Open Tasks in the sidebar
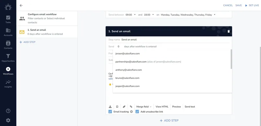 8,19
